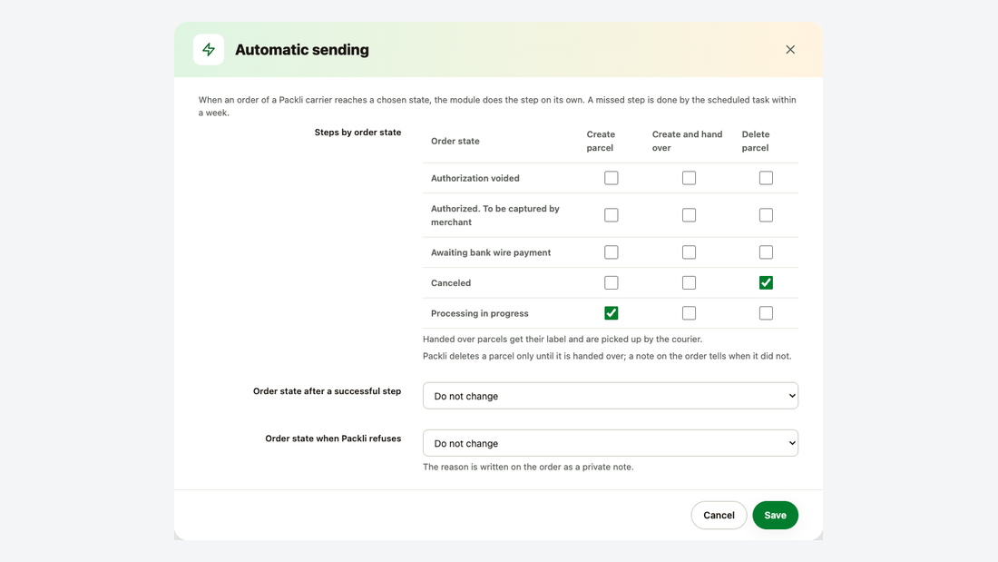This screenshot has width=998, height=562.
Task: Click the Canceled row label
Action: (x=451, y=283)
